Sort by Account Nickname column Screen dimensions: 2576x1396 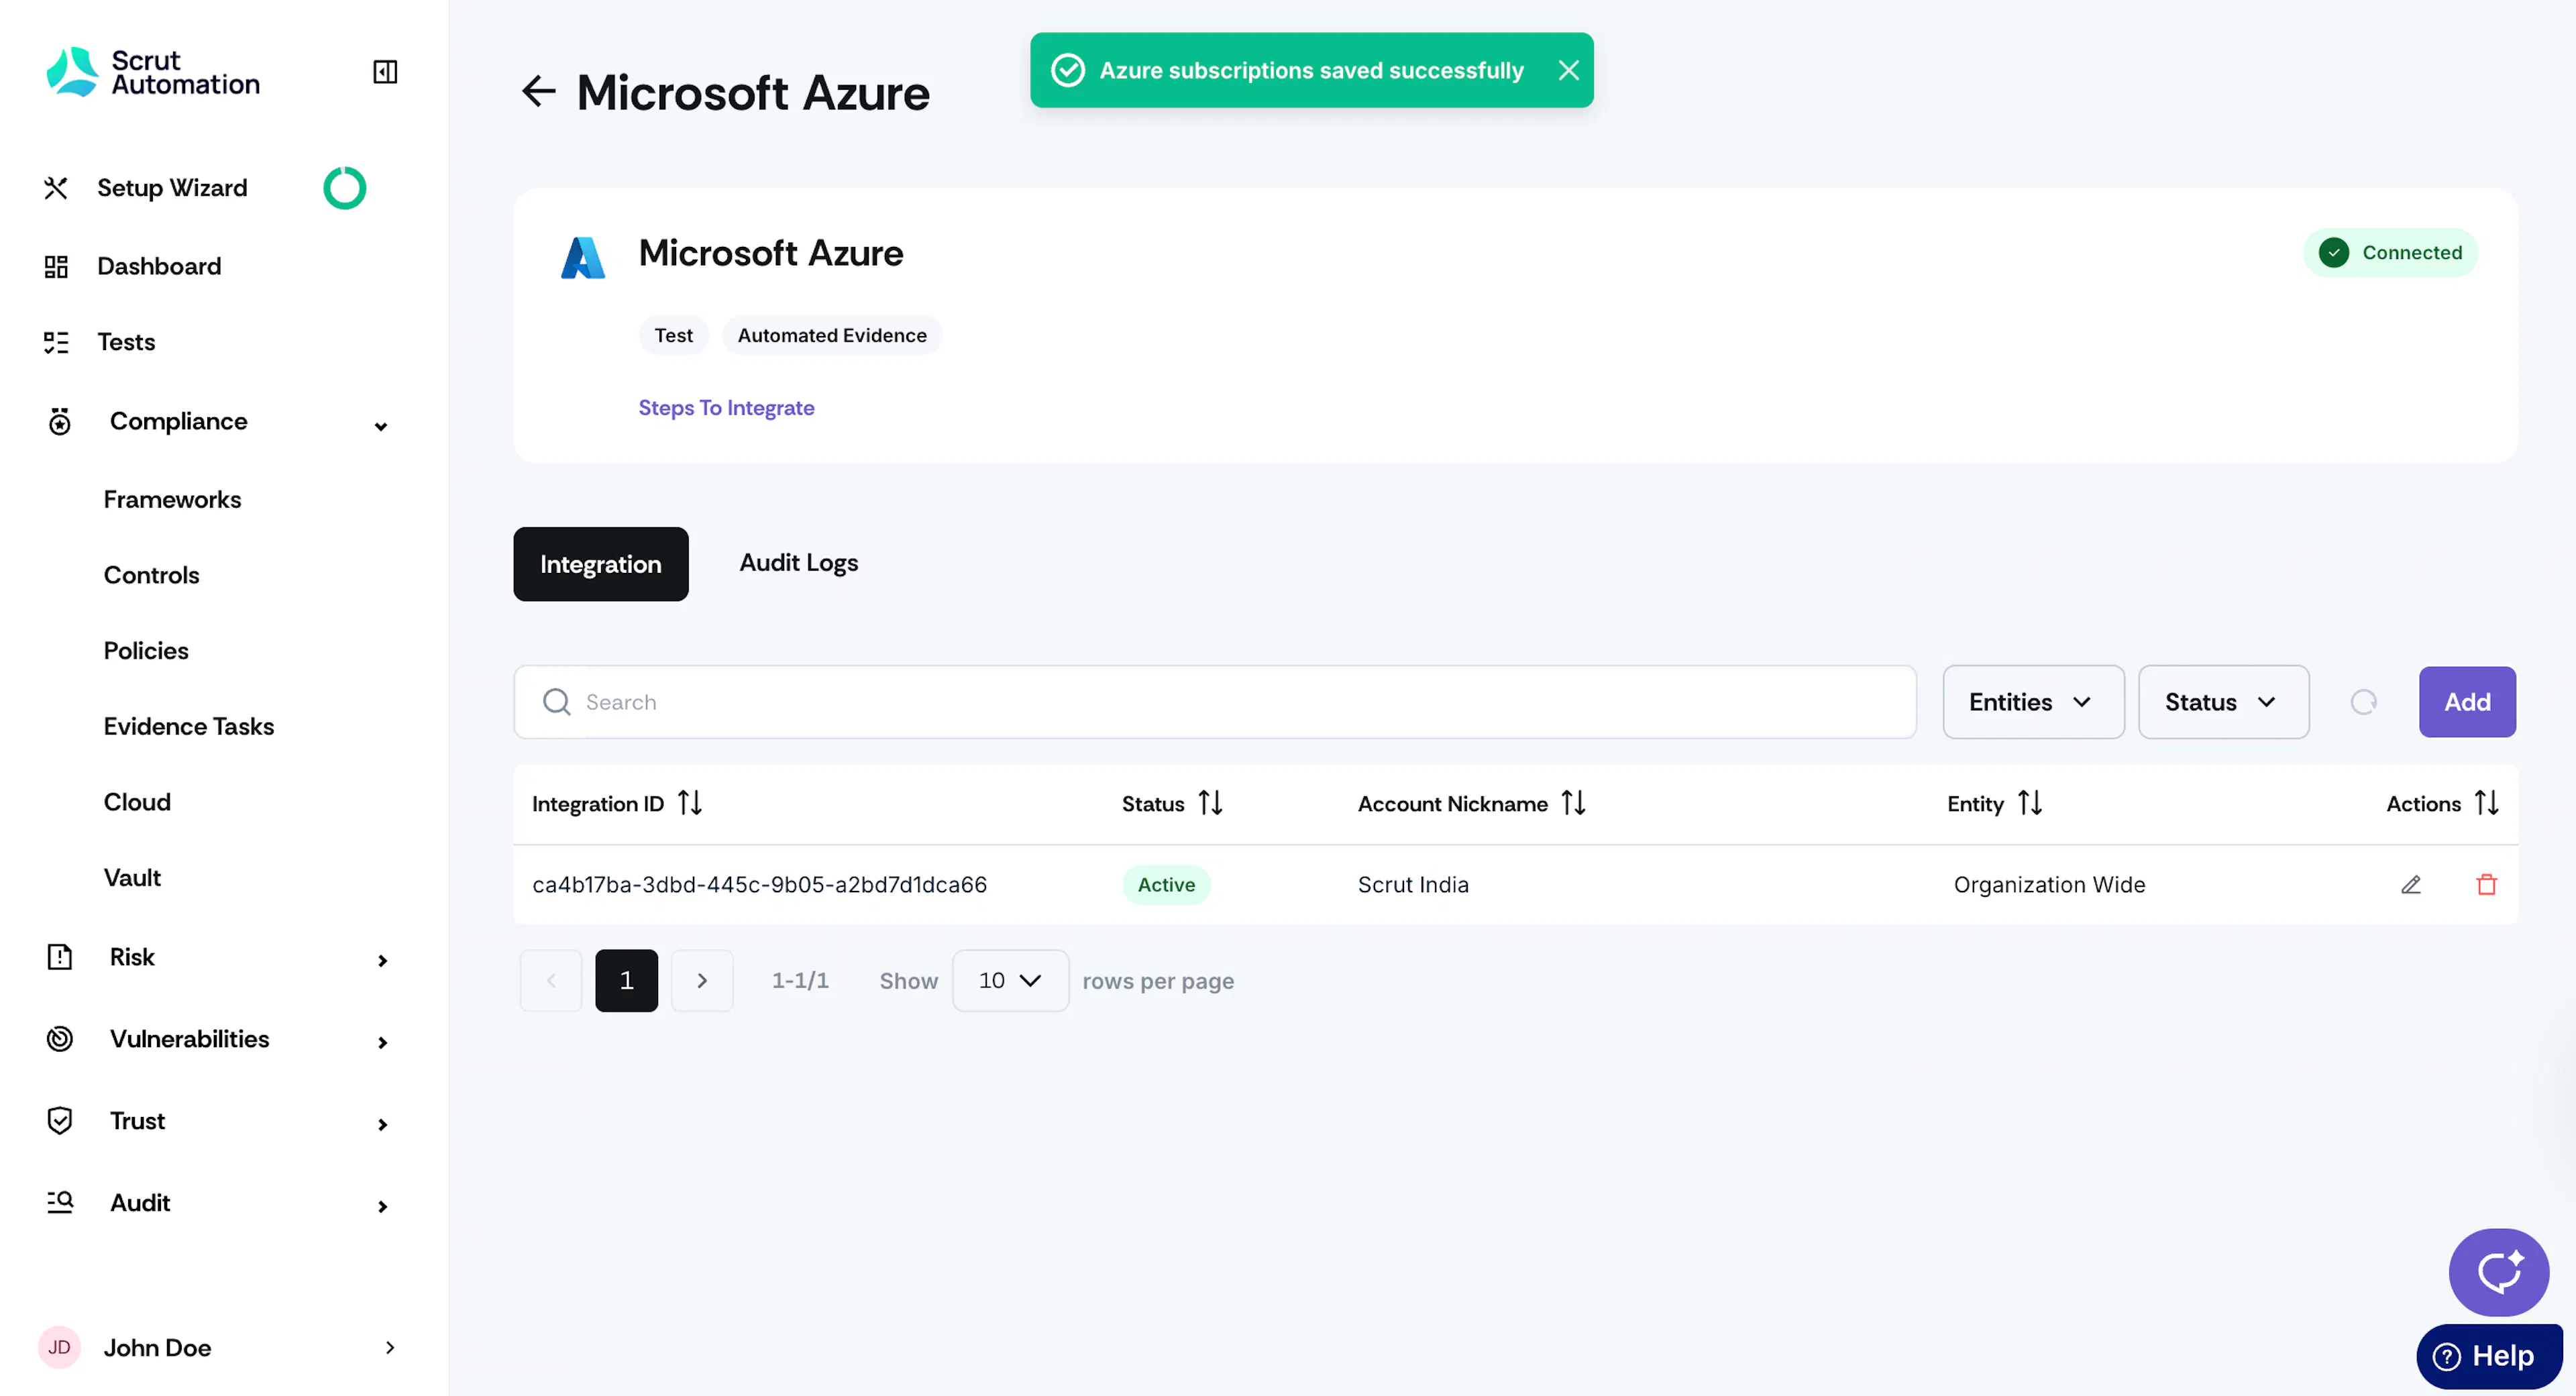tap(1573, 803)
